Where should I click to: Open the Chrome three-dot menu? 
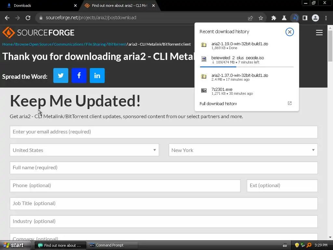[326, 18]
